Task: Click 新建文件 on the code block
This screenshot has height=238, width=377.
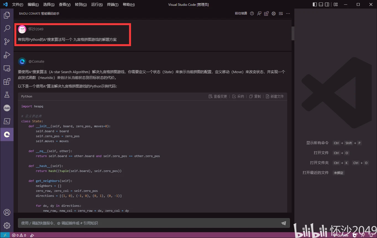Action: tap(275, 96)
